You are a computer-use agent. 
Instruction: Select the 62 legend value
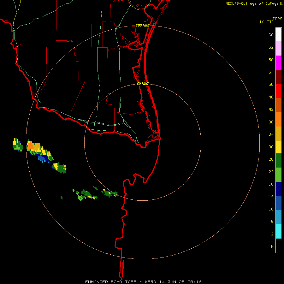[271, 47]
